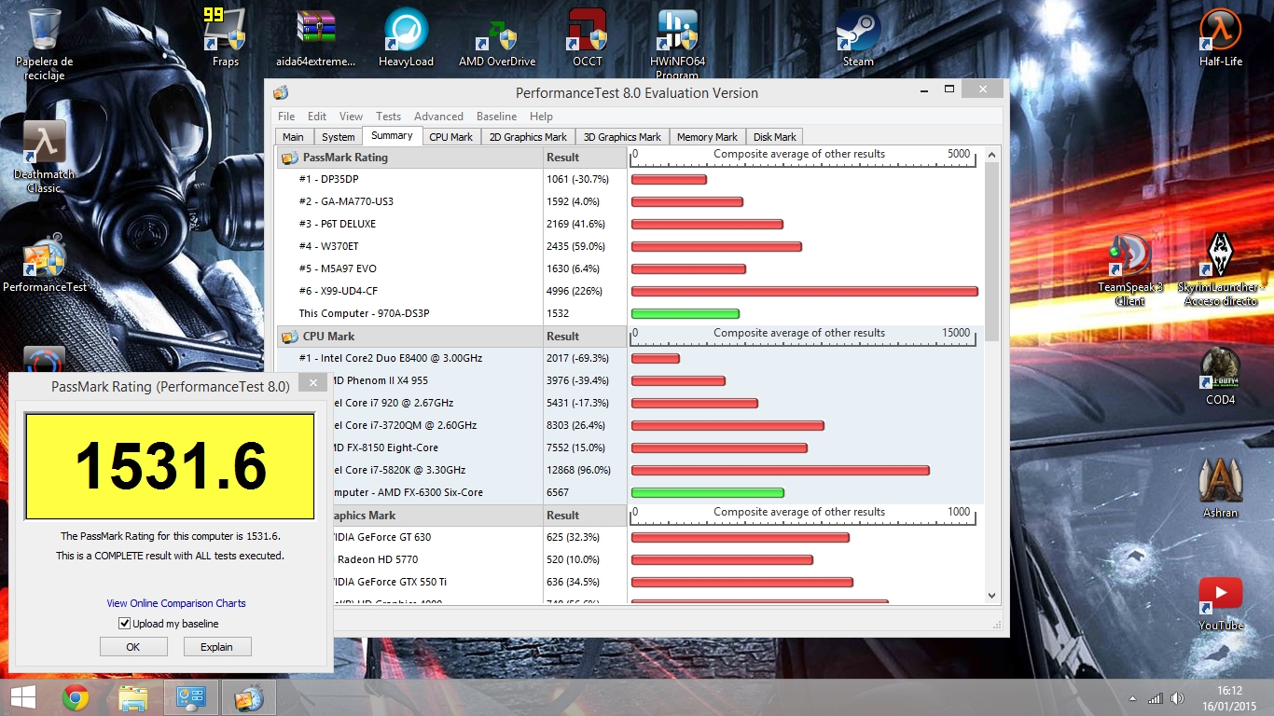Screen dimensions: 1274x716
Task: Switch to the CPU Mark tab
Action: [450, 137]
